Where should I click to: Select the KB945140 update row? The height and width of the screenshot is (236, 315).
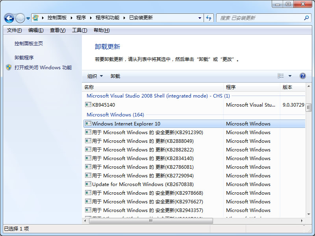pyautogui.click(x=194, y=105)
